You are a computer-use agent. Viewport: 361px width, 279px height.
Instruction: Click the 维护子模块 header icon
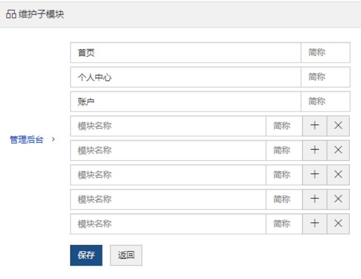coord(11,14)
